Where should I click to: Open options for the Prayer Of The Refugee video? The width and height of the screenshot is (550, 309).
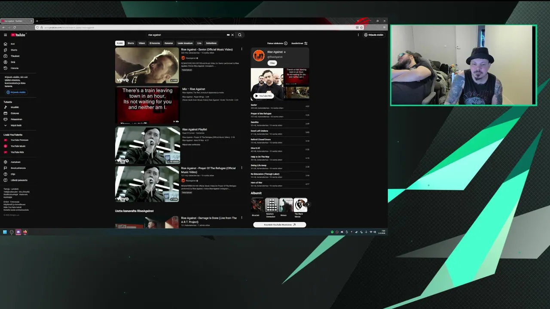click(x=241, y=168)
